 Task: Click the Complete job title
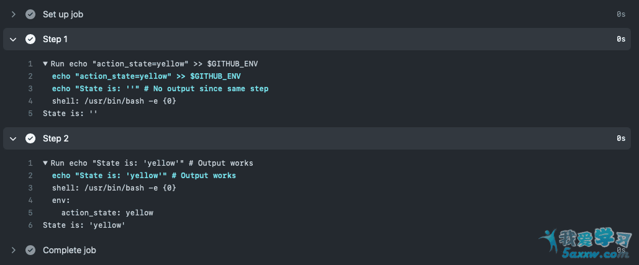[x=69, y=250]
